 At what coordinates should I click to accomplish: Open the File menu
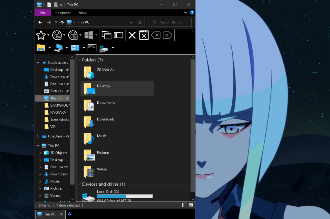click(x=43, y=13)
